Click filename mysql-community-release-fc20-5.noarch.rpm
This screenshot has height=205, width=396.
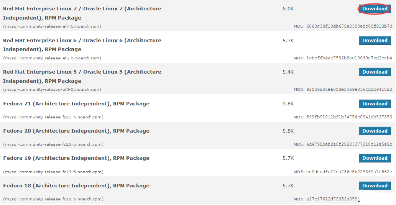(53, 144)
